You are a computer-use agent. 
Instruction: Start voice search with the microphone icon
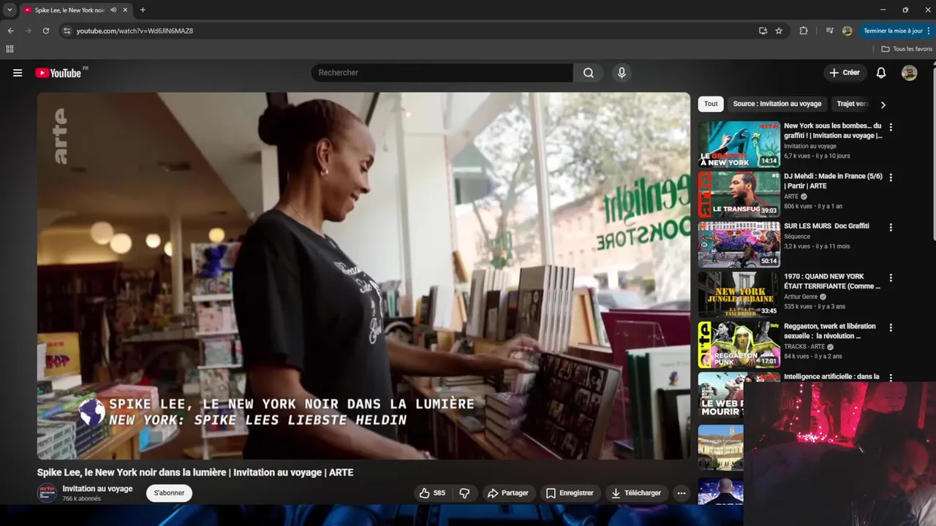(622, 73)
